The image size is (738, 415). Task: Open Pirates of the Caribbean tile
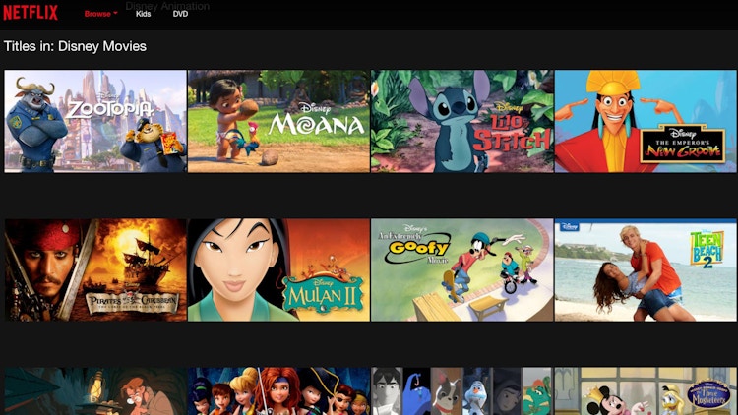pyautogui.click(x=95, y=270)
